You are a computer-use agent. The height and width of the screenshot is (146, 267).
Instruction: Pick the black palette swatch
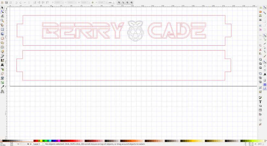[x=4, y=141]
